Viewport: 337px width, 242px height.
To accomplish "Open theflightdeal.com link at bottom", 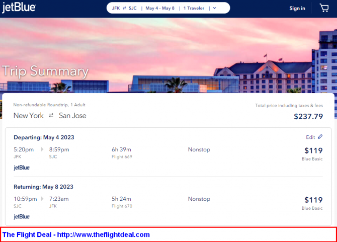I will [x=104, y=234].
